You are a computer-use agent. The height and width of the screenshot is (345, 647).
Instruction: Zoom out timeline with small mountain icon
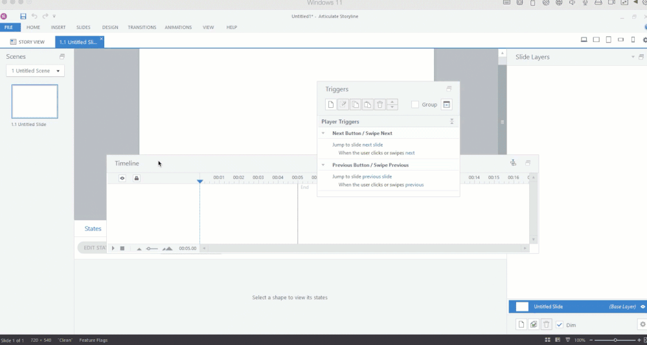pyautogui.click(x=139, y=249)
